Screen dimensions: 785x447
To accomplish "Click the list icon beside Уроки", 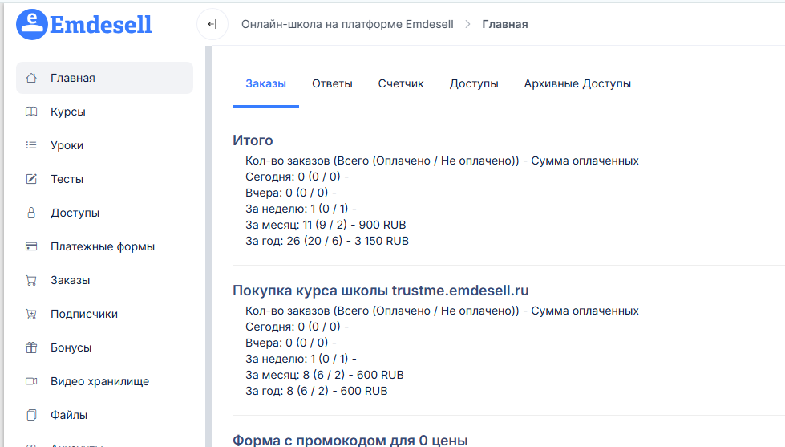I will 31,145.
